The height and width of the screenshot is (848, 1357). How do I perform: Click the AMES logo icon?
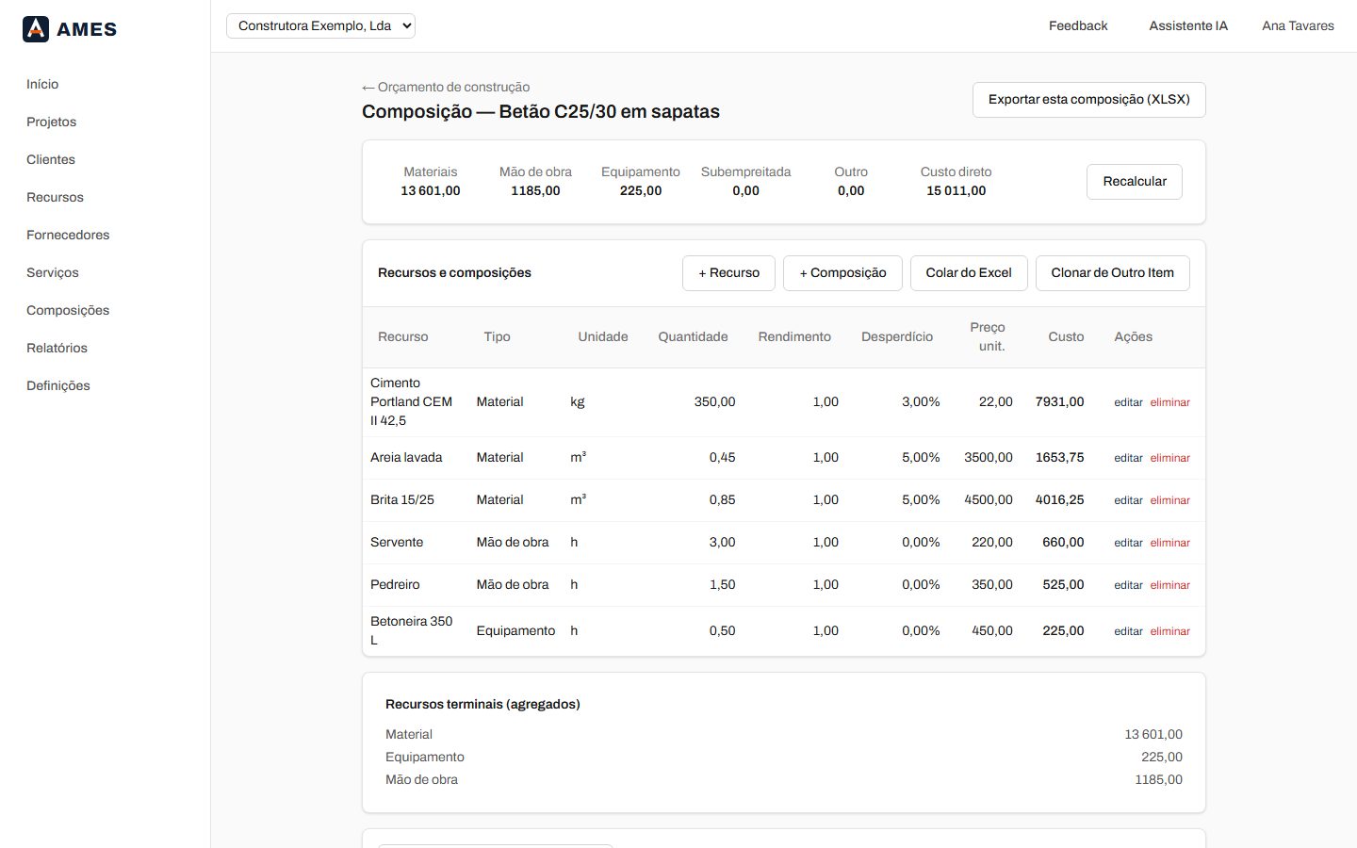tap(36, 29)
